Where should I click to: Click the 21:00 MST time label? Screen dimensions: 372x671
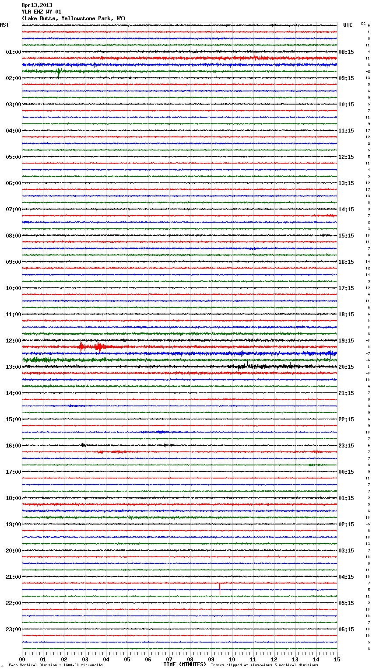[13, 577]
